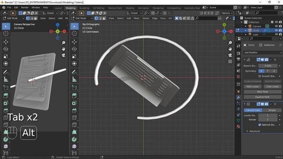283x159 pixels.
Task: Hide the Circle object with its eye icon
Action: coord(276,30)
